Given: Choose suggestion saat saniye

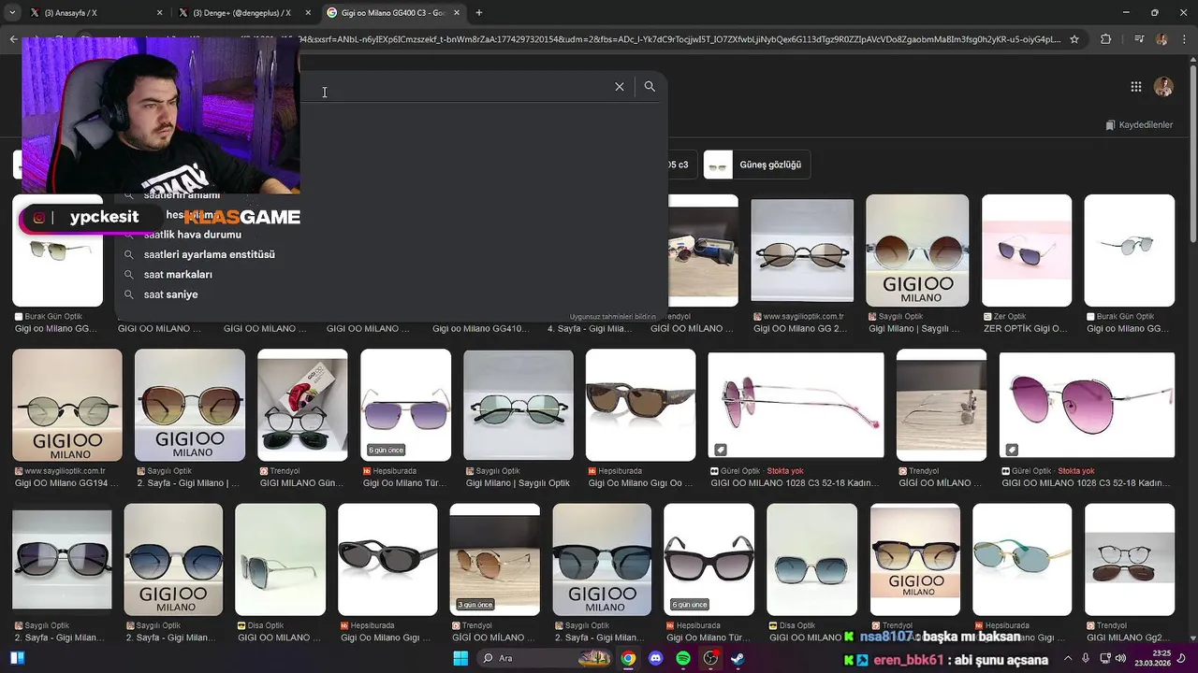Looking at the screenshot, I should (171, 294).
